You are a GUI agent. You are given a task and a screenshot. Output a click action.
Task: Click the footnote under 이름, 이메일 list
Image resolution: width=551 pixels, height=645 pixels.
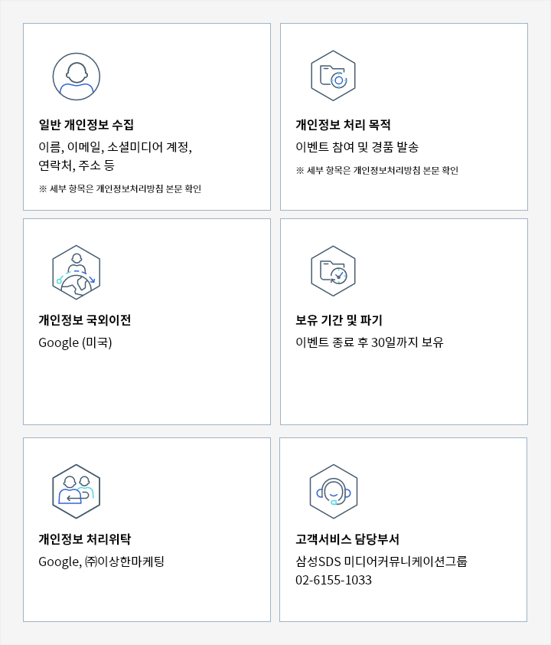(x=120, y=188)
